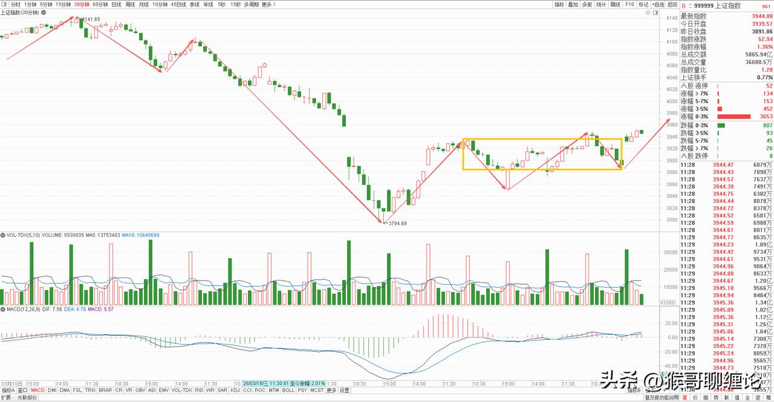Click the 普及版功能说明 link

[x=662, y=398]
